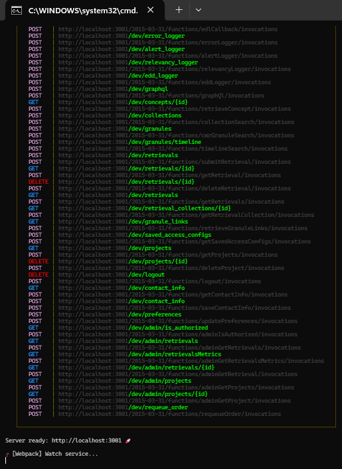Click the functions/getSavedAccessConfigs/invocations URL

tap(185, 241)
